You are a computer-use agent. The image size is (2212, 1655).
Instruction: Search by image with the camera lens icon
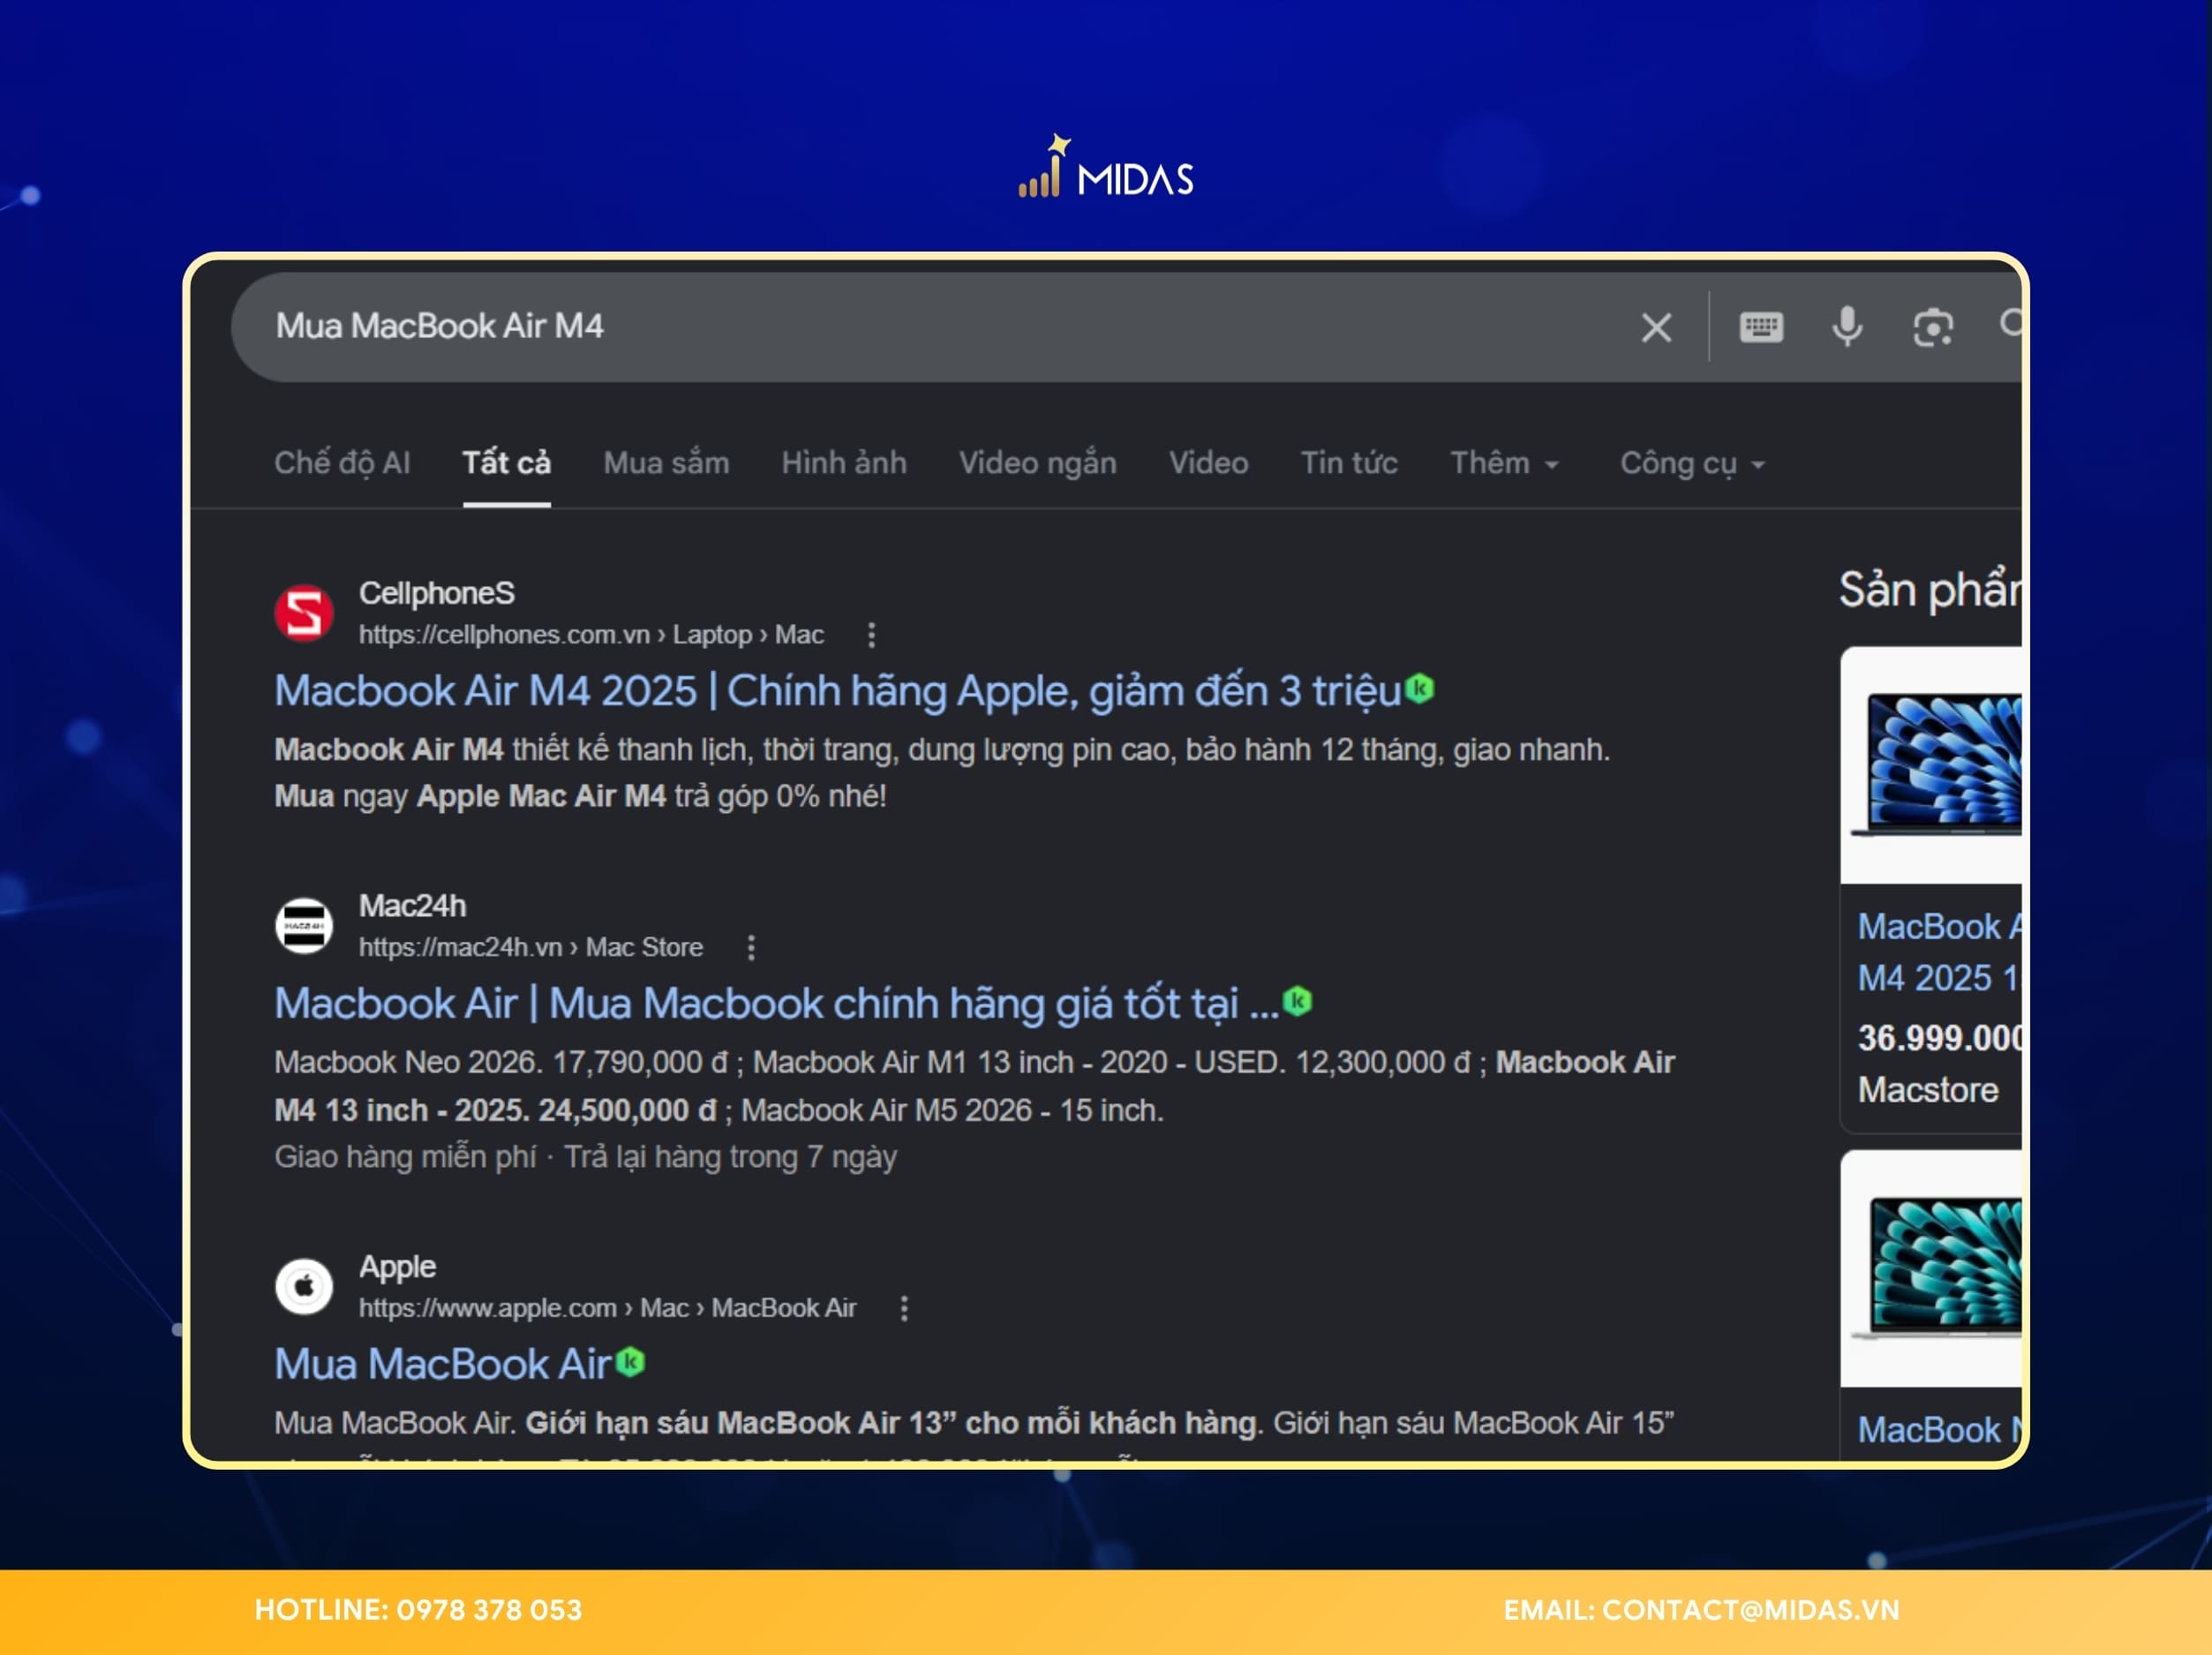coord(1933,327)
